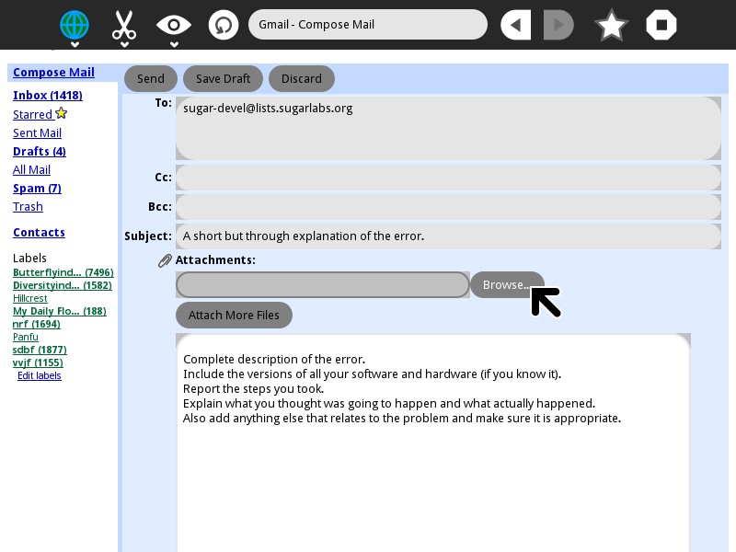This screenshot has height=552, width=736.
Task: Bookmark this page with the star icon
Action: (x=612, y=25)
